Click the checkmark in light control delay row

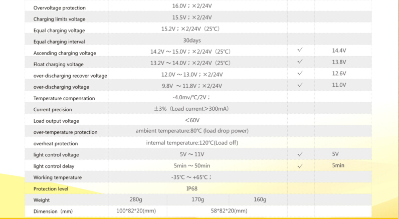300,166
